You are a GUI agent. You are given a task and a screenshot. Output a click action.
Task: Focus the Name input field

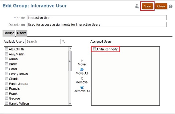[97, 18]
